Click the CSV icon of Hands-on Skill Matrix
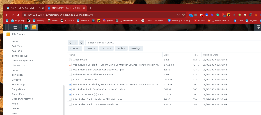Viewport: 261px width, 115px height. (x=70, y=99)
